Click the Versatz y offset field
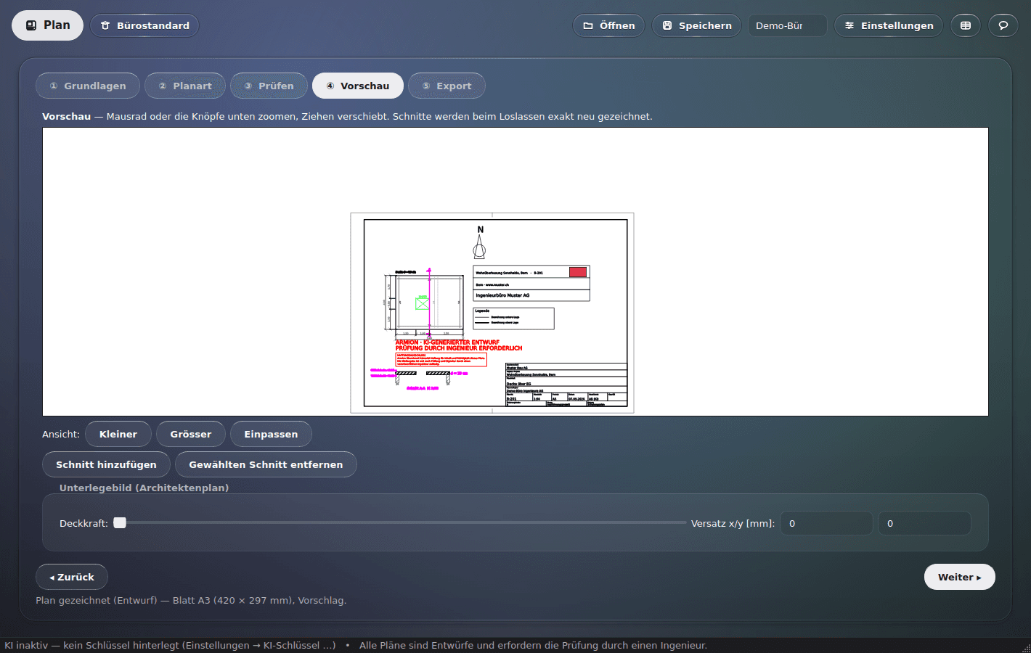The width and height of the screenshot is (1031, 653). (924, 523)
